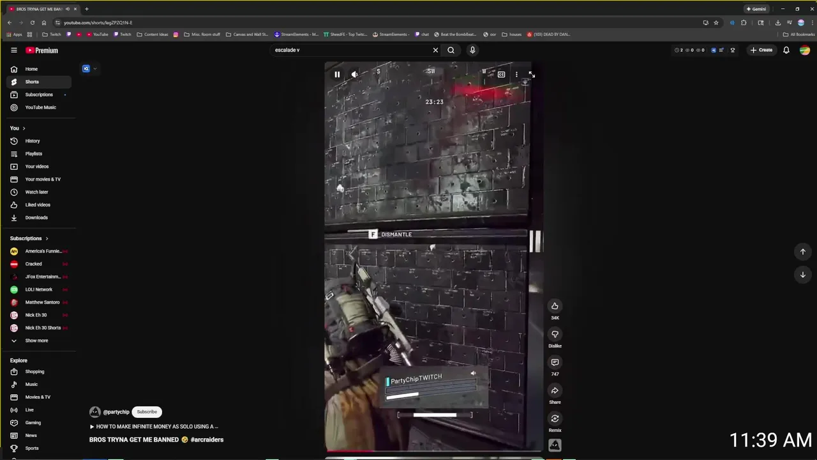Image resolution: width=817 pixels, height=460 pixels.
Task: Subscribe to @partychip
Action: (147, 411)
